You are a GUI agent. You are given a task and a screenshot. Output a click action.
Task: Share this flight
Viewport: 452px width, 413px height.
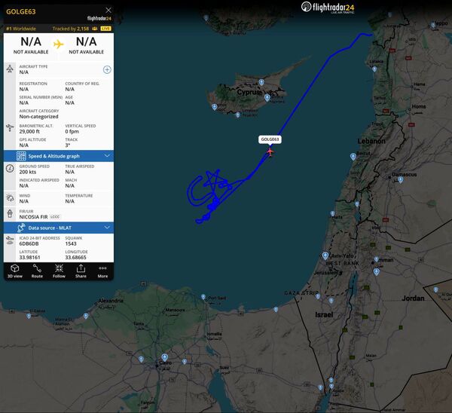81,271
